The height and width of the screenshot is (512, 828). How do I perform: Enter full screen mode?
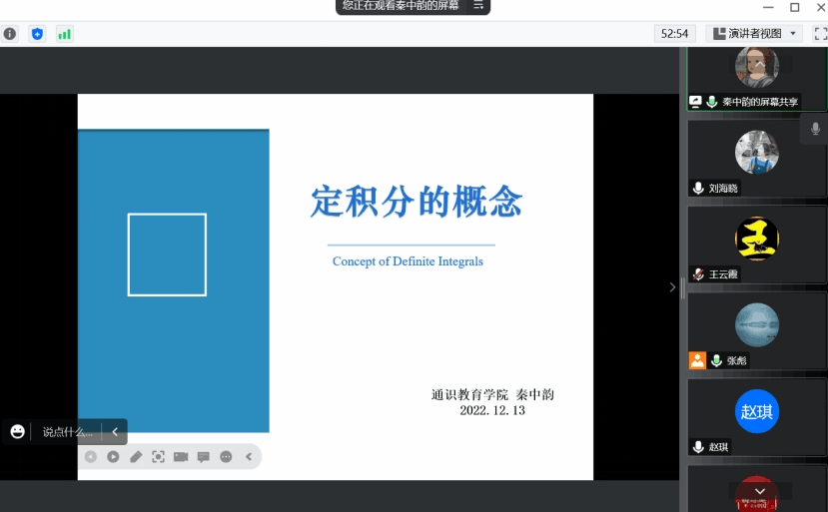pyautogui.click(x=821, y=34)
